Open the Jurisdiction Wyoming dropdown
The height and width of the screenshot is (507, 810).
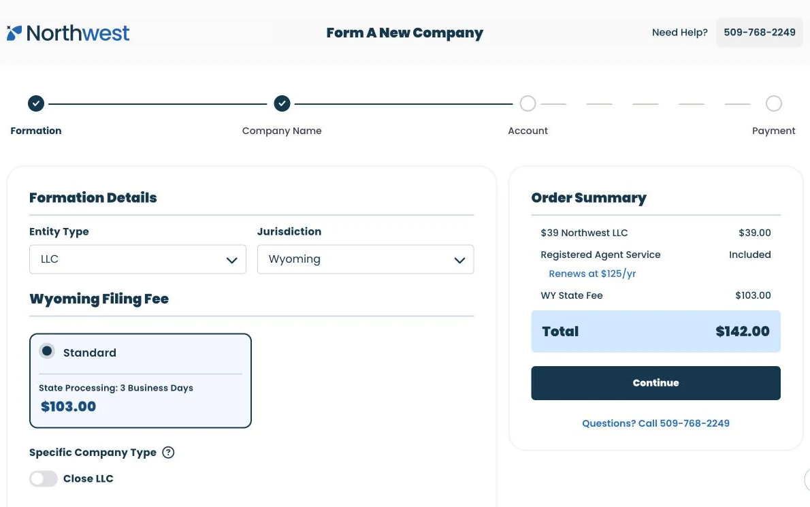pyautogui.click(x=366, y=259)
